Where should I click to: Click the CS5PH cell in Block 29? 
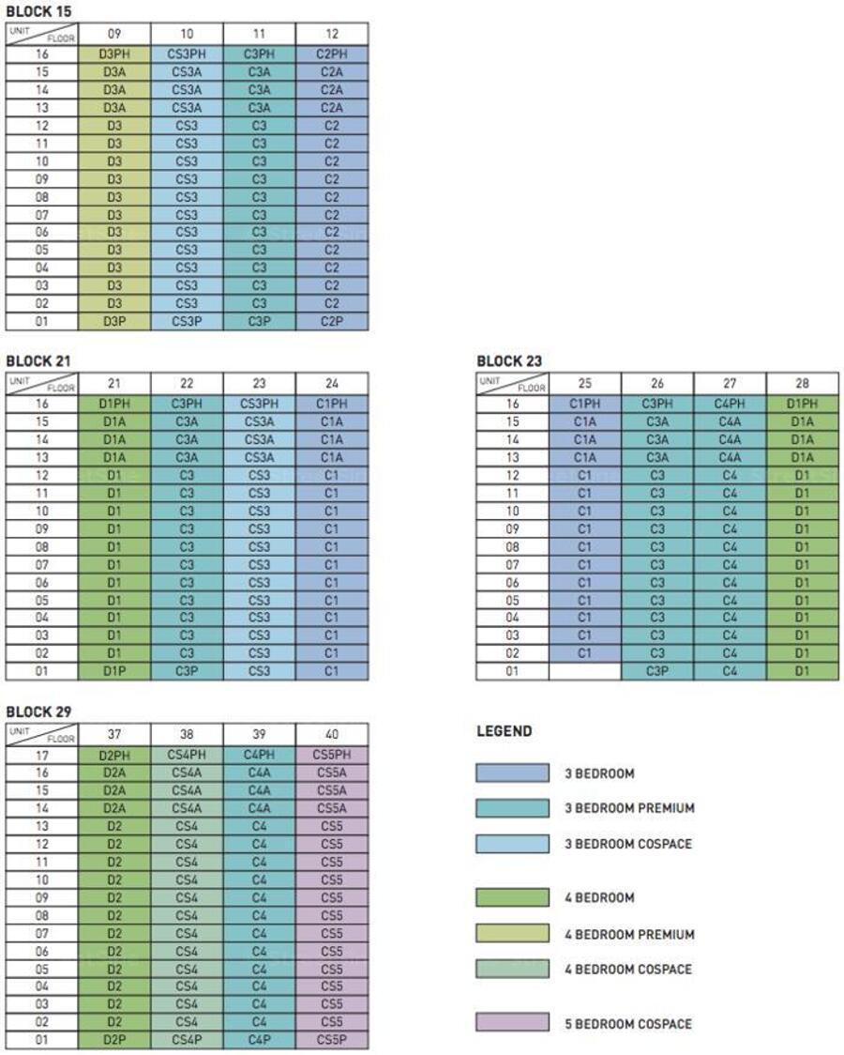(332, 753)
